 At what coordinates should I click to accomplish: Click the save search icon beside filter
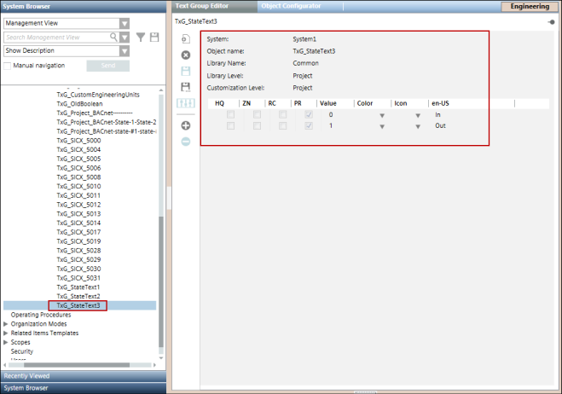154,38
